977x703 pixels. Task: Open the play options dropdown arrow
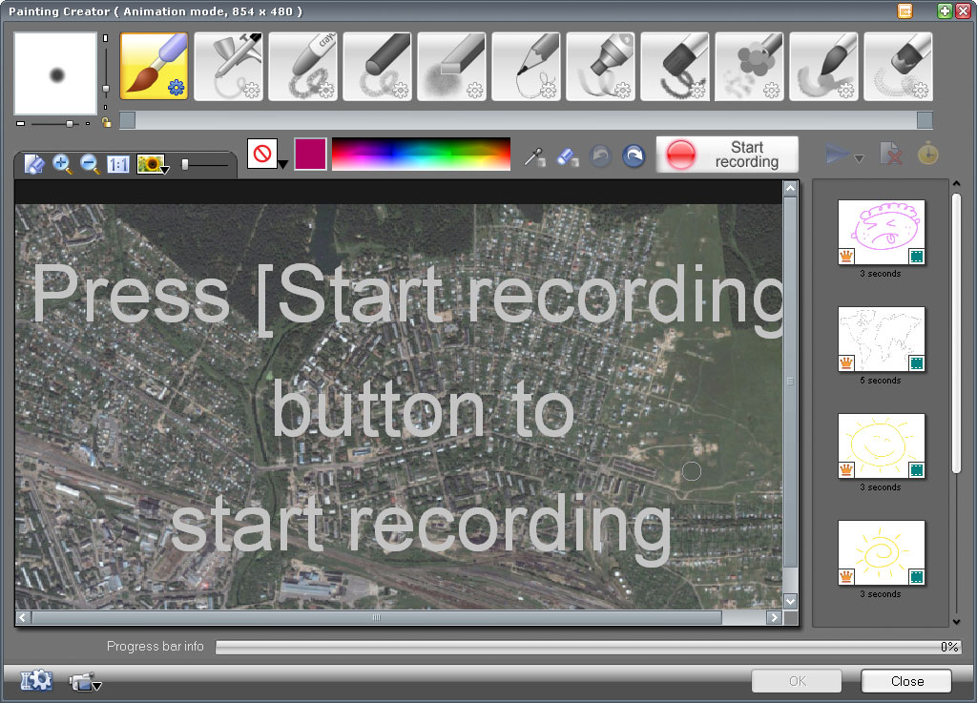pyautogui.click(x=860, y=158)
